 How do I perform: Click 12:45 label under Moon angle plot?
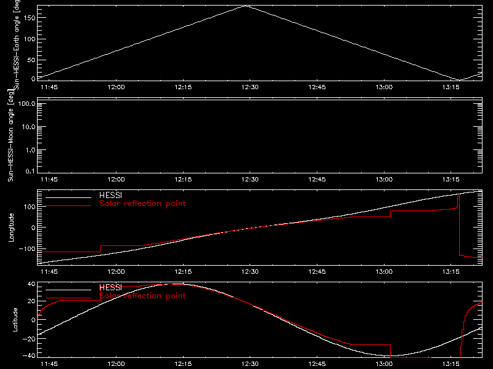(x=317, y=180)
